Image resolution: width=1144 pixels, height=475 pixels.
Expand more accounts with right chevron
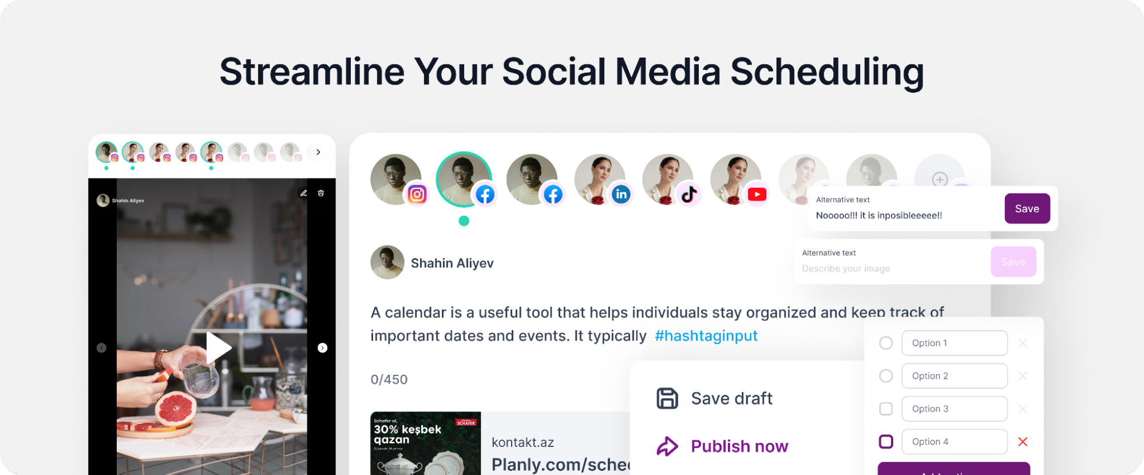coord(318,152)
